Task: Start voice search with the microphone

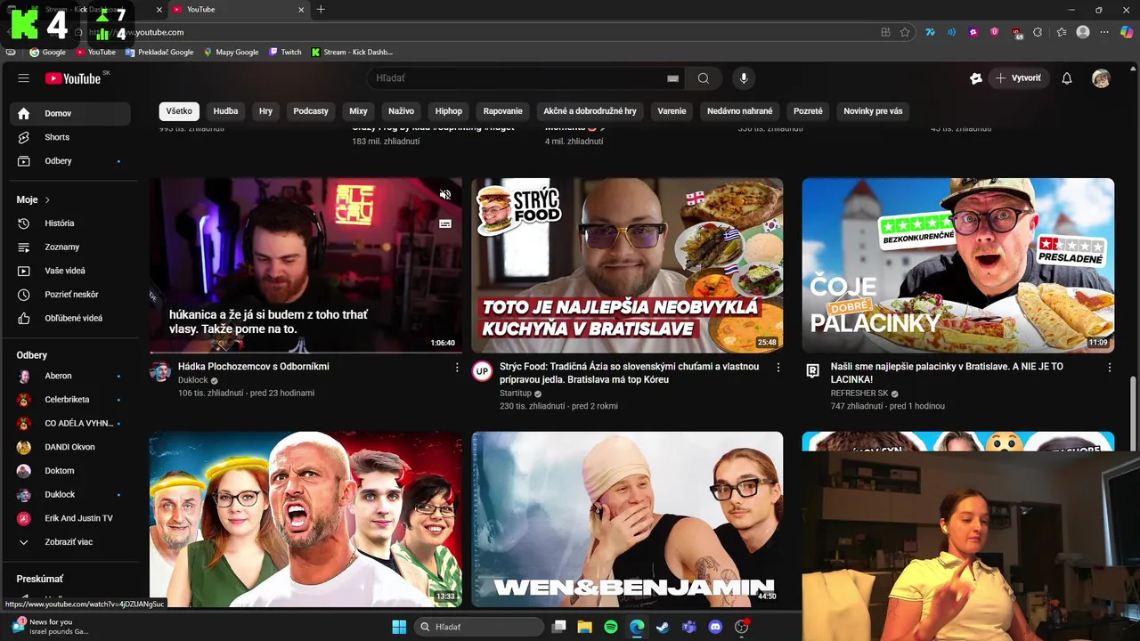Action: click(x=744, y=78)
